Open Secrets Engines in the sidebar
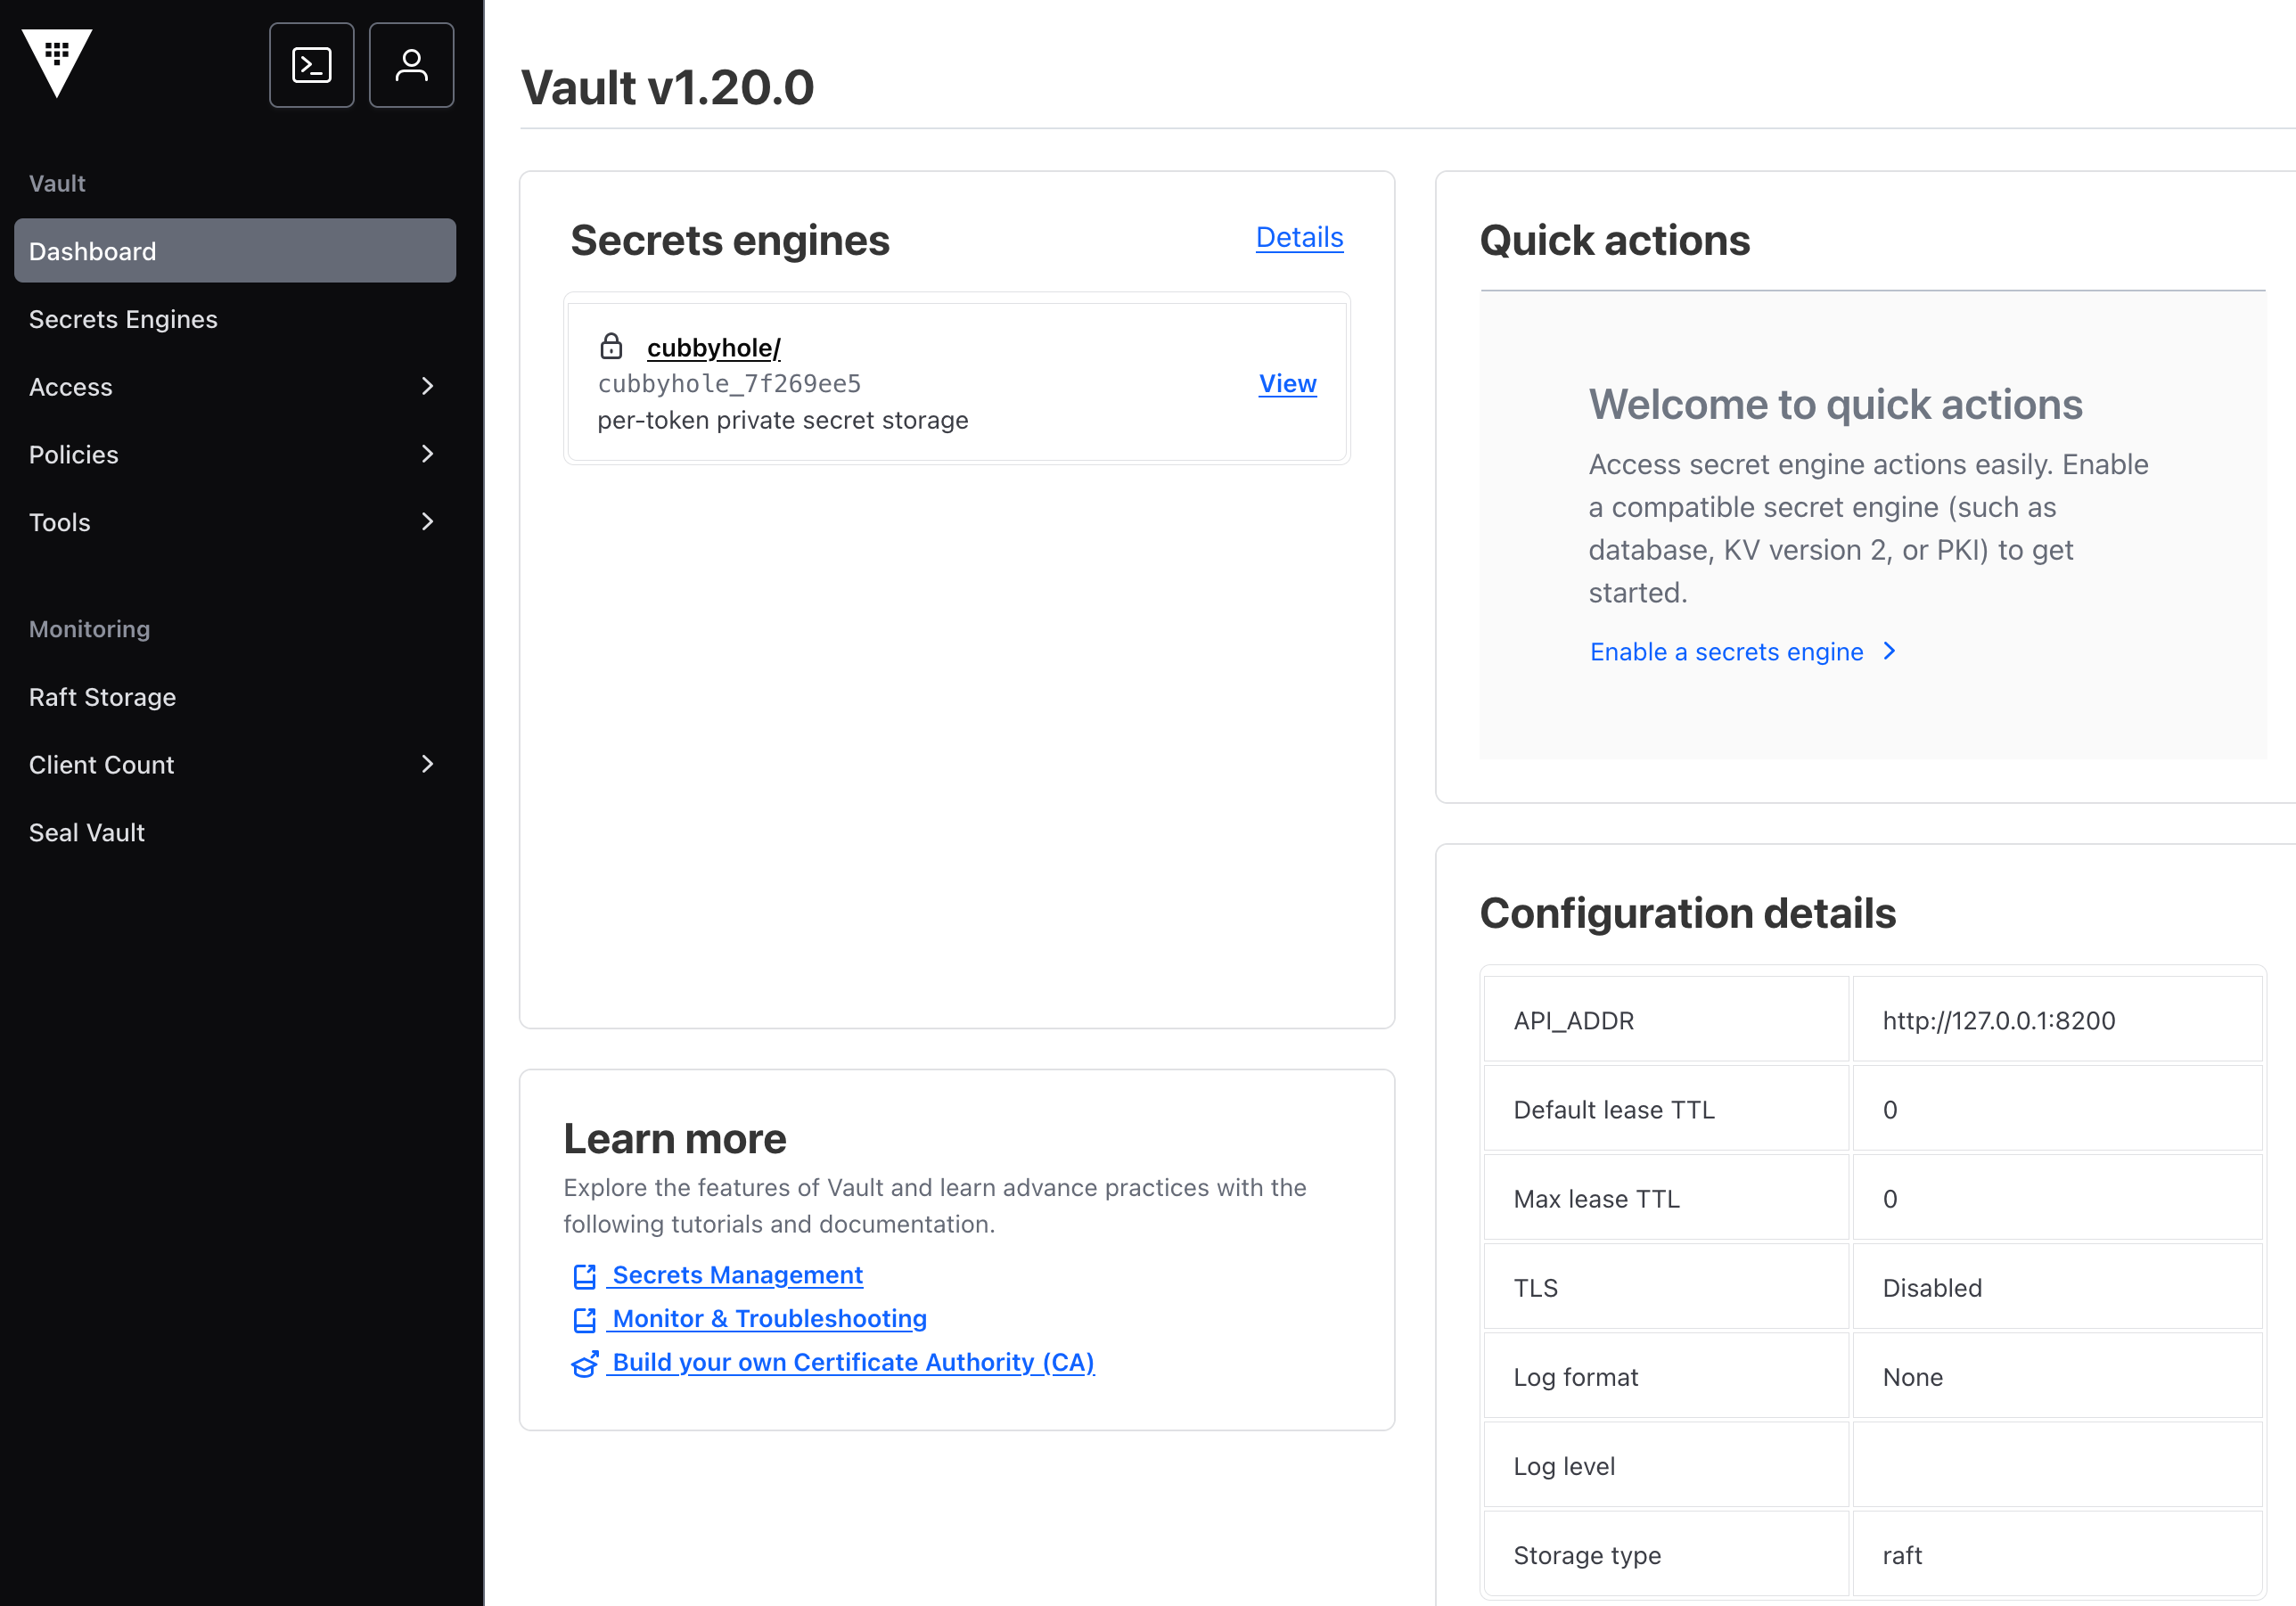The width and height of the screenshot is (2296, 1606). coord(123,319)
